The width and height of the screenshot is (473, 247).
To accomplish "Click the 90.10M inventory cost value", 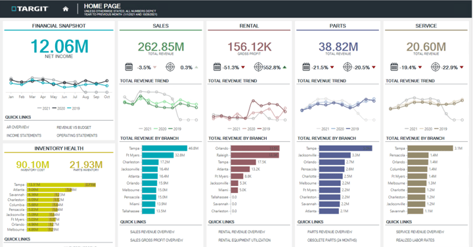I will click(33, 165).
